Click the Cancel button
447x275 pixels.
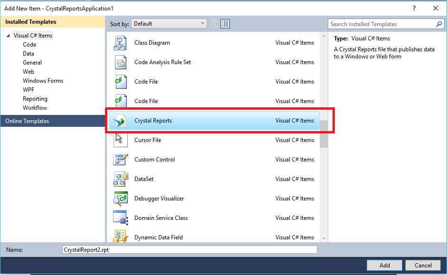point(423,266)
